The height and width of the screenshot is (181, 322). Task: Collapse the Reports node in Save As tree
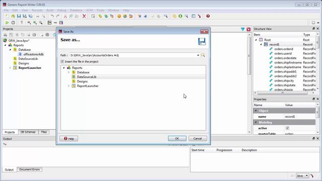(x=64, y=68)
